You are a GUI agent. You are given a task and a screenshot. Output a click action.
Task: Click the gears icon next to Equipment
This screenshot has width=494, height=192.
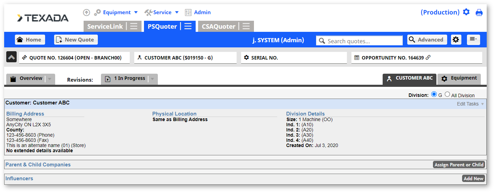click(97, 12)
